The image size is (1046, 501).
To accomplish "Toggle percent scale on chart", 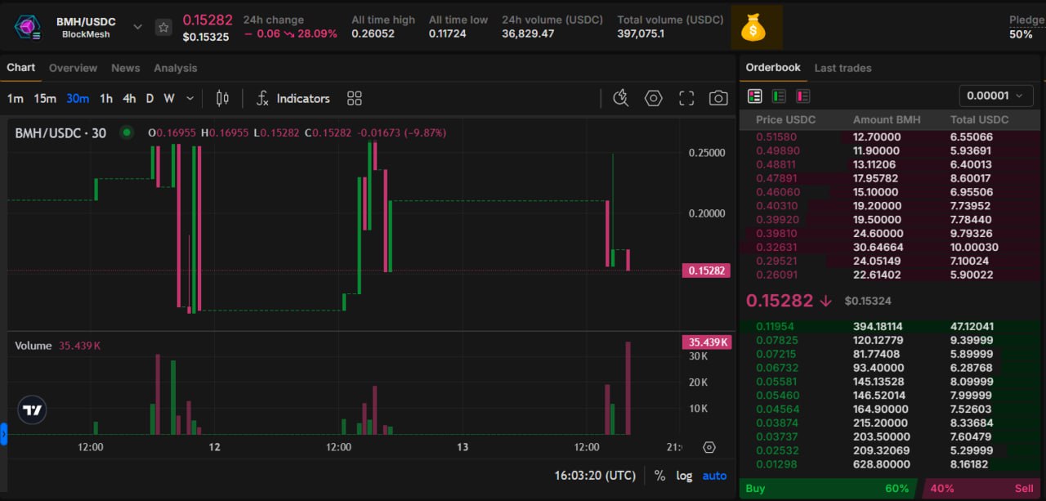I will (659, 476).
